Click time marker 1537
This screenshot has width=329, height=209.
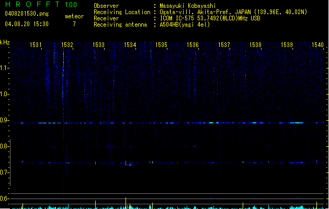pos(224,45)
